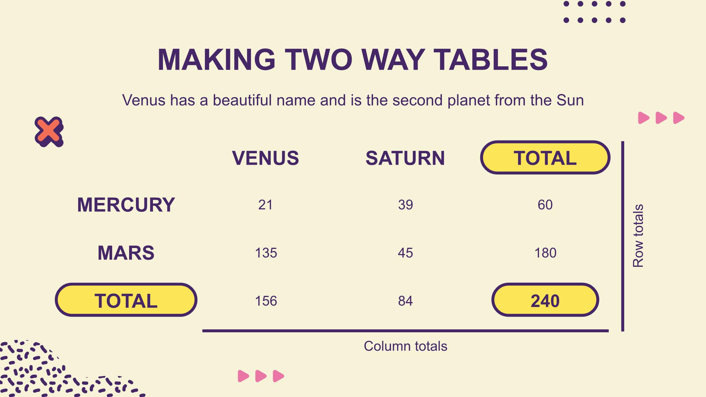Viewport: 706px width, 397px height.
Task: Click the yellow 240 grand total pill
Action: (x=545, y=300)
